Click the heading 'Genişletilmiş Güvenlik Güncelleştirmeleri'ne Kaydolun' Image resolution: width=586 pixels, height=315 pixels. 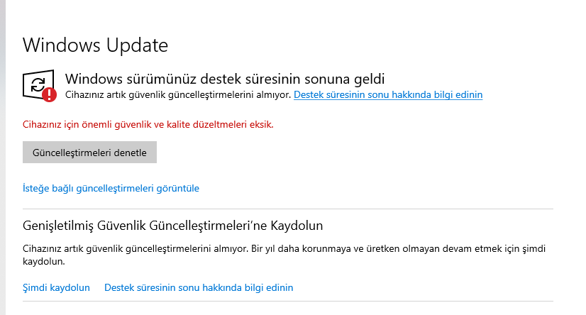click(172, 226)
